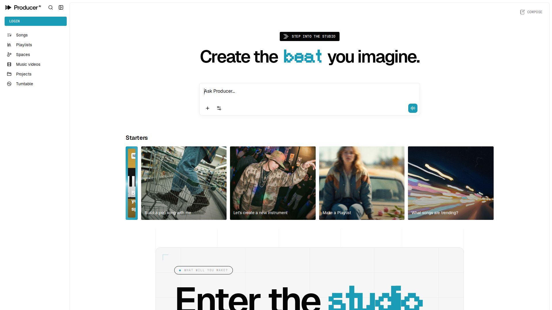Open the search magnifier icon
Image resolution: width=552 pixels, height=310 pixels.
coord(51,7)
